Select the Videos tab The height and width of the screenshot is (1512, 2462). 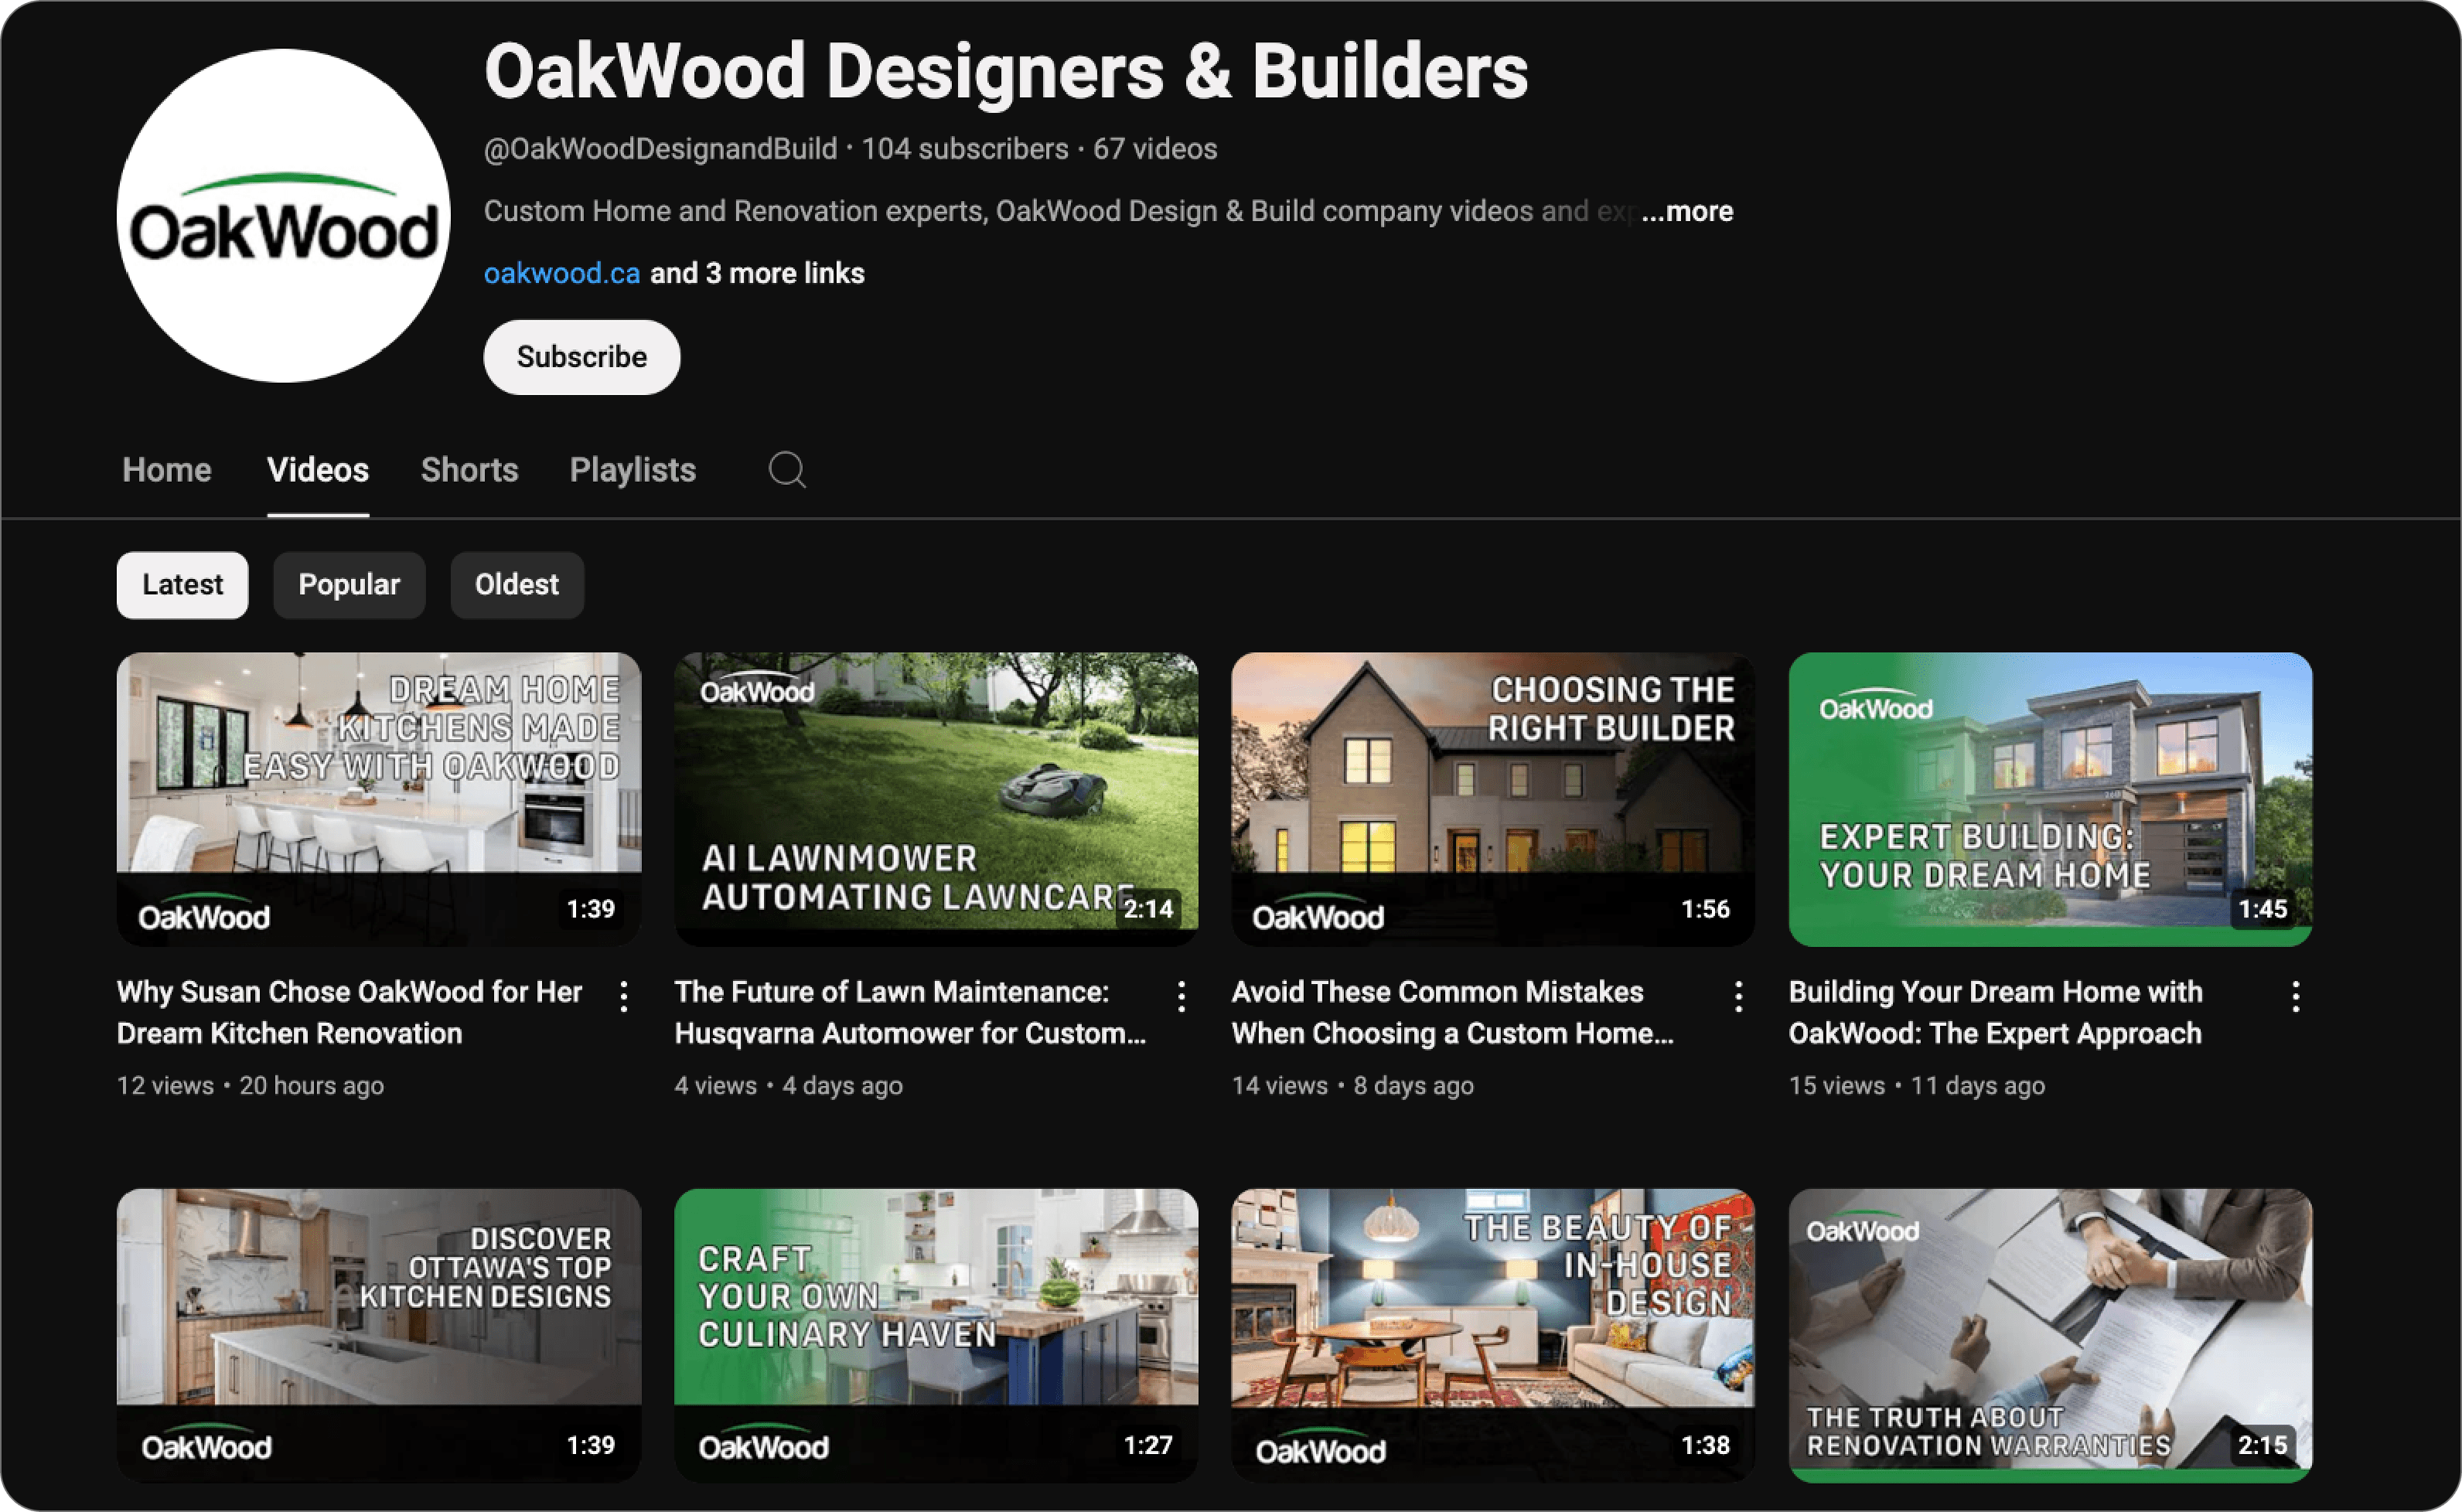pyautogui.click(x=318, y=470)
